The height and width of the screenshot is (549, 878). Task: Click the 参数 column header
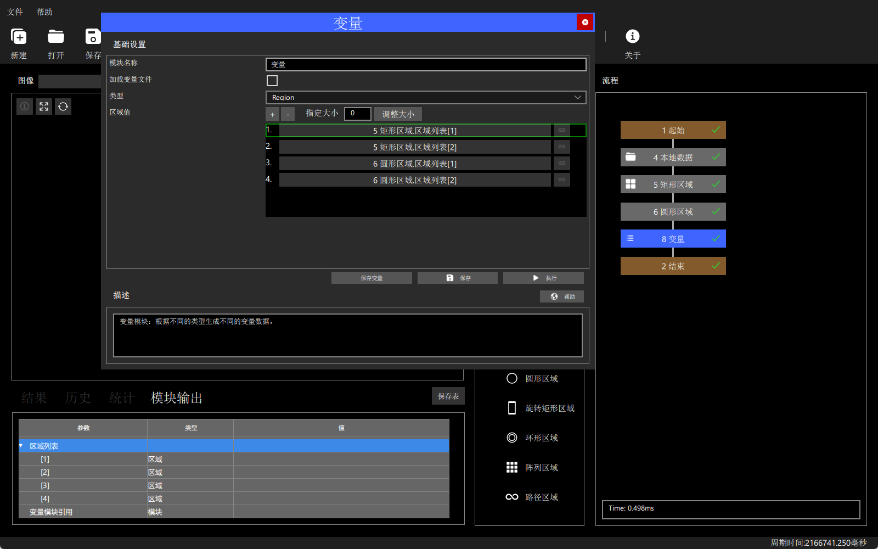pyautogui.click(x=83, y=428)
